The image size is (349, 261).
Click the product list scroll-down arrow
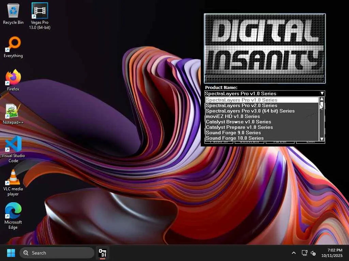(x=322, y=139)
